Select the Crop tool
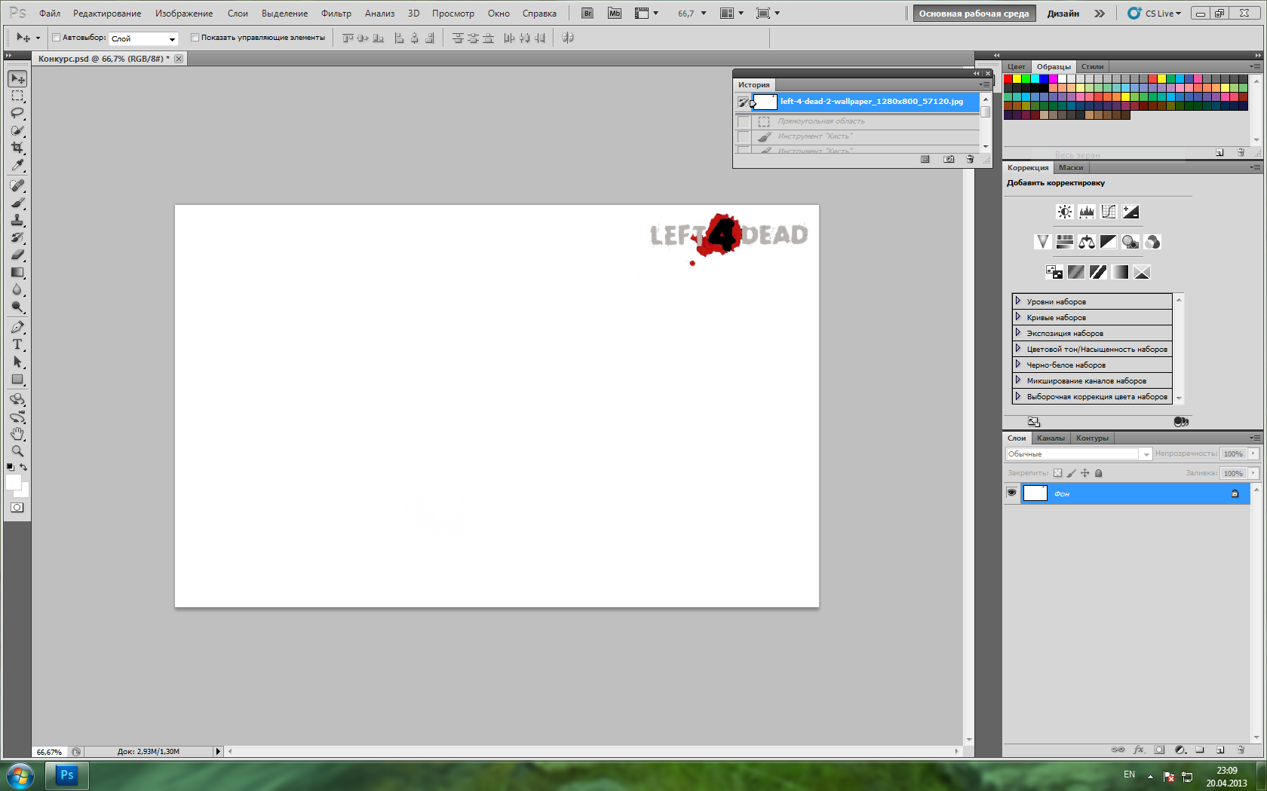 click(17, 148)
